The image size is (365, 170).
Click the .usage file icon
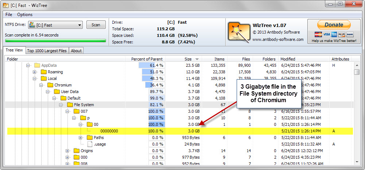pos(90,144)
